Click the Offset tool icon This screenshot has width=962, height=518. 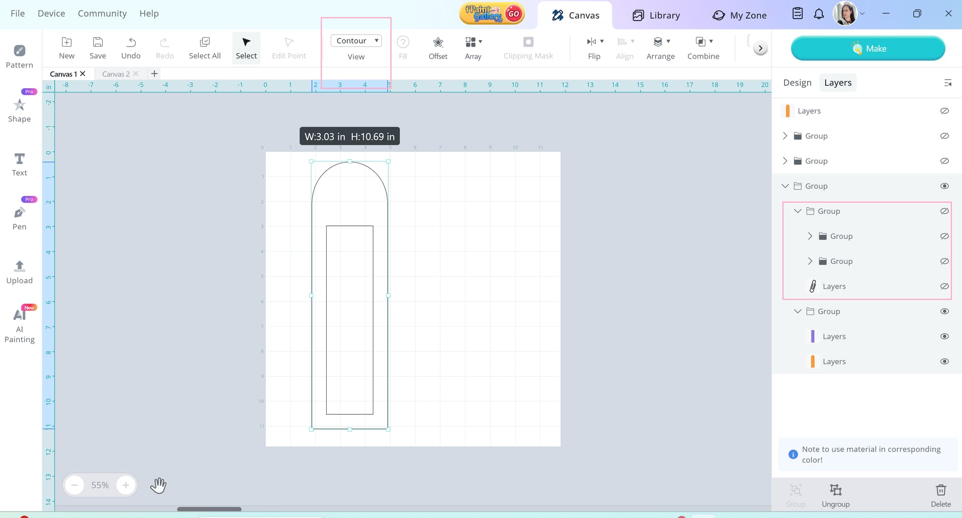coord(437,42)
